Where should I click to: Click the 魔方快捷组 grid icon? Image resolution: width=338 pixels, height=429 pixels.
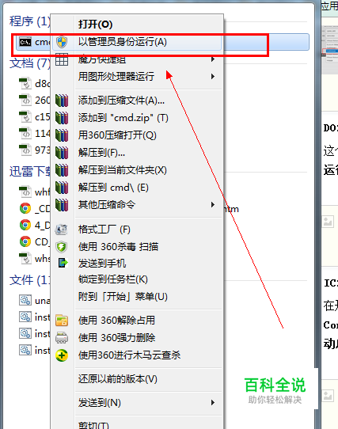tap(62, 59)
